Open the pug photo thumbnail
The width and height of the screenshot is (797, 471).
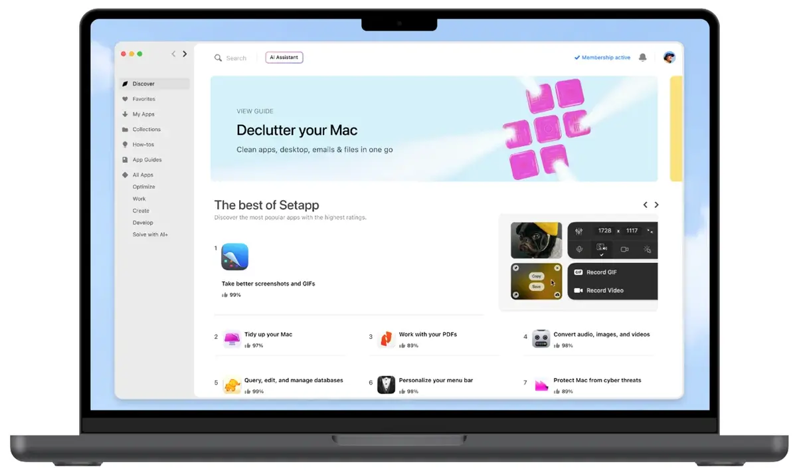tap(537, 240)
